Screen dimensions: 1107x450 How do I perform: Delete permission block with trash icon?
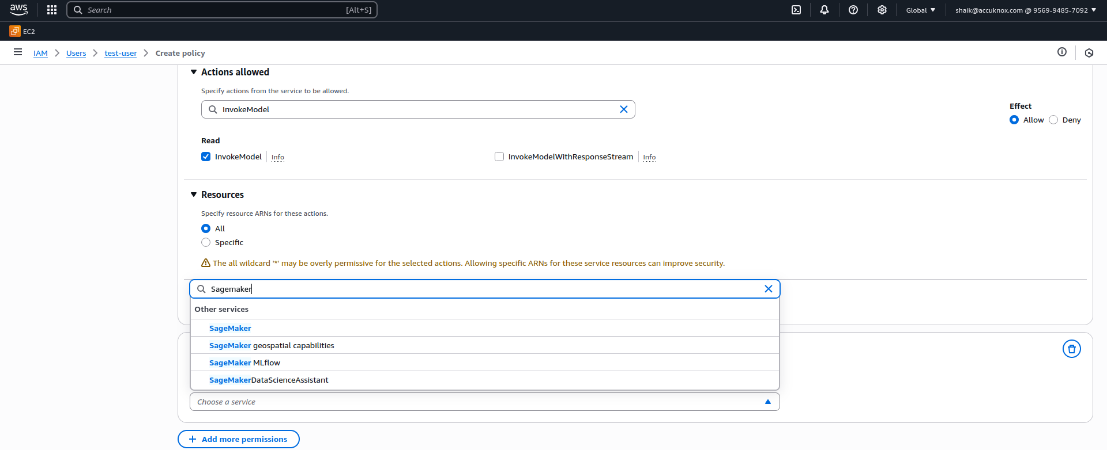pos(1071,349)
